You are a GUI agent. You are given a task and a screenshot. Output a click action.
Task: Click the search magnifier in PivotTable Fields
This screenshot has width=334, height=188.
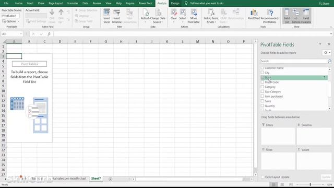[329, 61]
